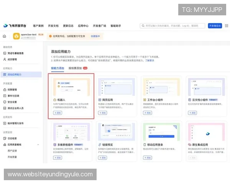Add the 链接预览 capability

(x=102, y=158)
